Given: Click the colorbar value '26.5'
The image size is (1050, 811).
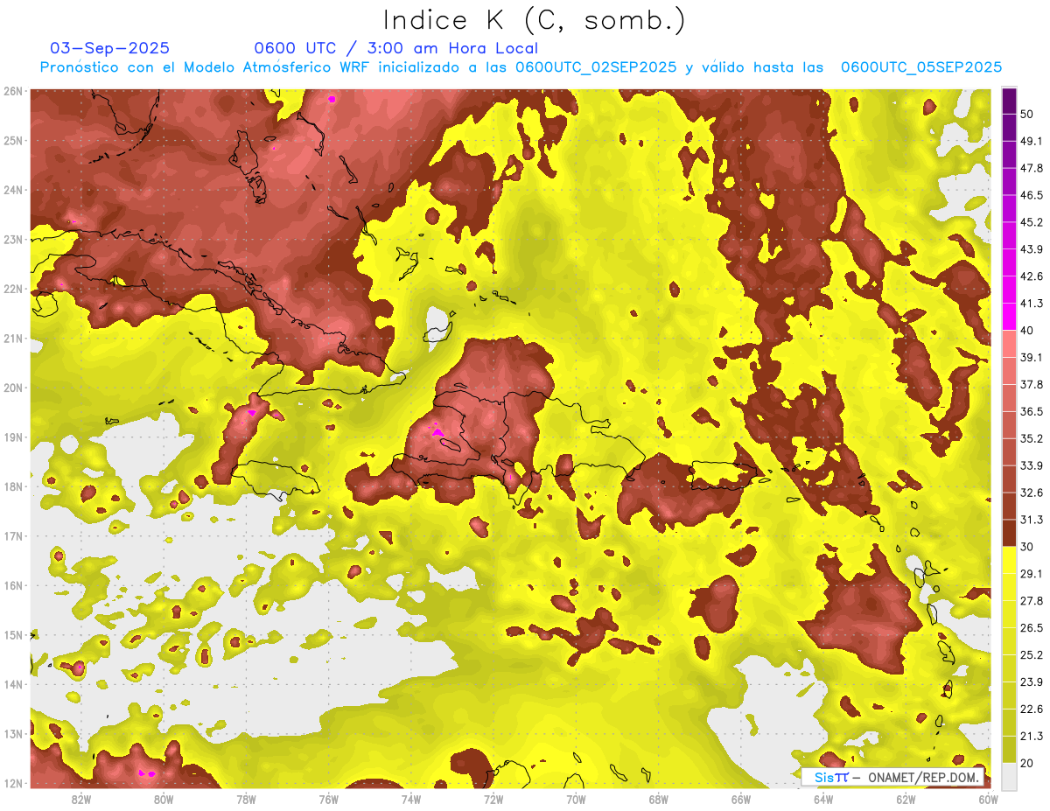Looking at the screenshot, I should 1031,628.
